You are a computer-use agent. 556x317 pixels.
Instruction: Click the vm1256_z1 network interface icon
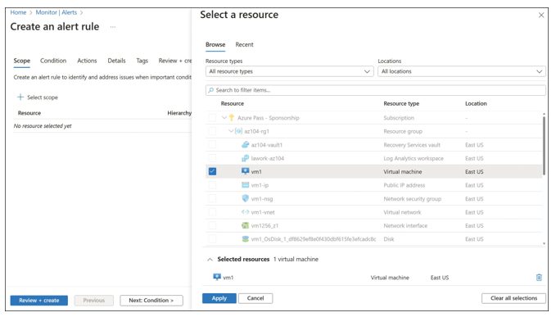point(245,225)
